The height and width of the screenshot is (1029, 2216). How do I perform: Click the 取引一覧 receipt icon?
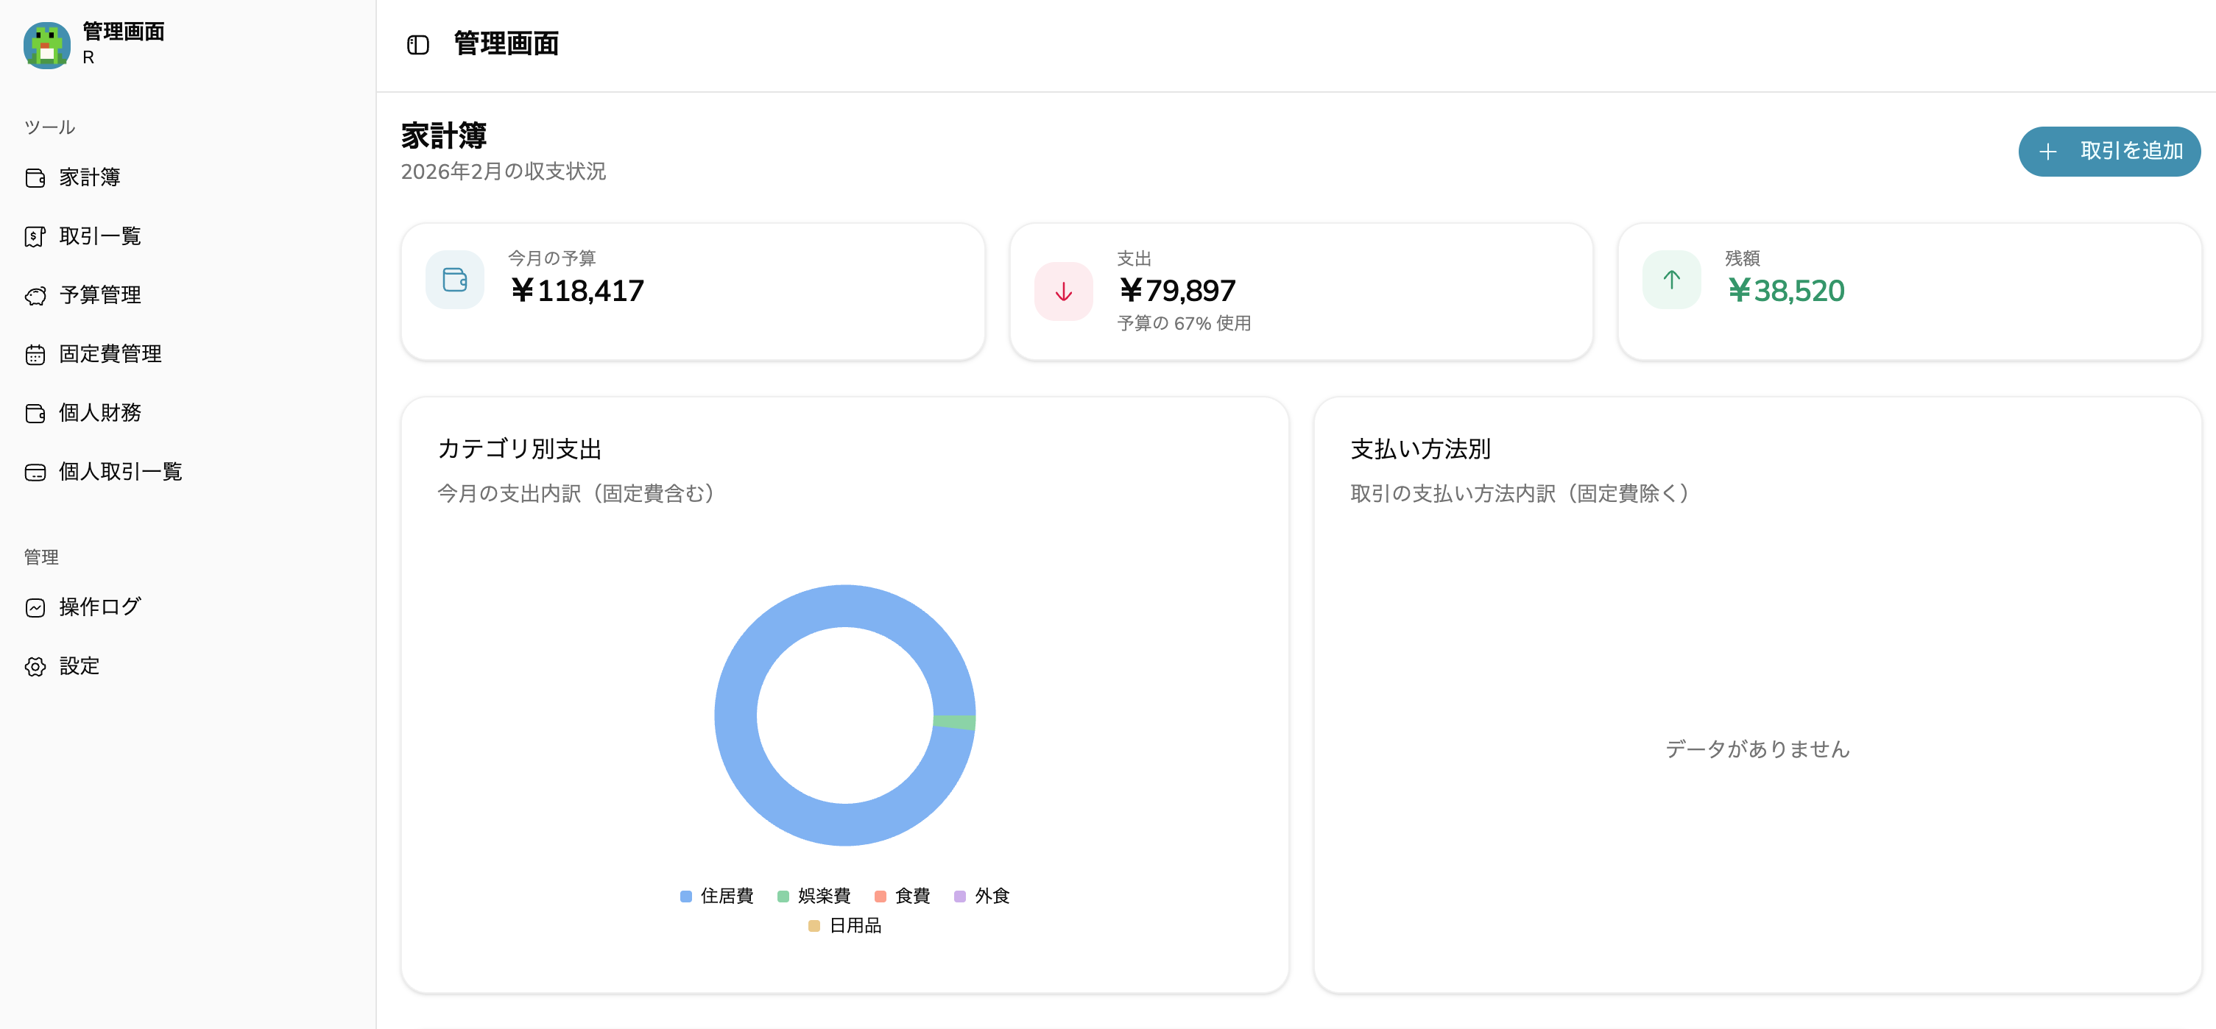click(x=35, y=236)
